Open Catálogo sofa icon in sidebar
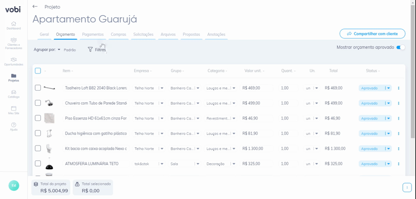 click(x=13, y=92)
